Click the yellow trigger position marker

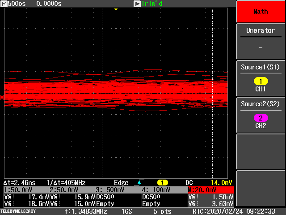tap(116, 9)
